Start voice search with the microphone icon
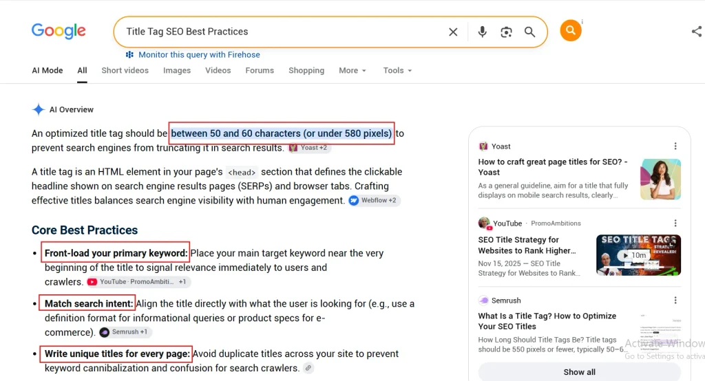705x381 pixels. click(482, 32)
